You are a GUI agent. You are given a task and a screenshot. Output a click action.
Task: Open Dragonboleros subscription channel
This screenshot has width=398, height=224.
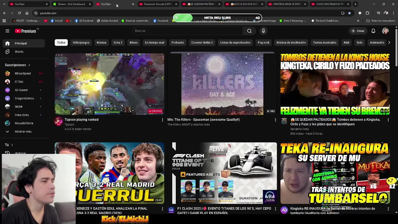(x=24, y=98)
